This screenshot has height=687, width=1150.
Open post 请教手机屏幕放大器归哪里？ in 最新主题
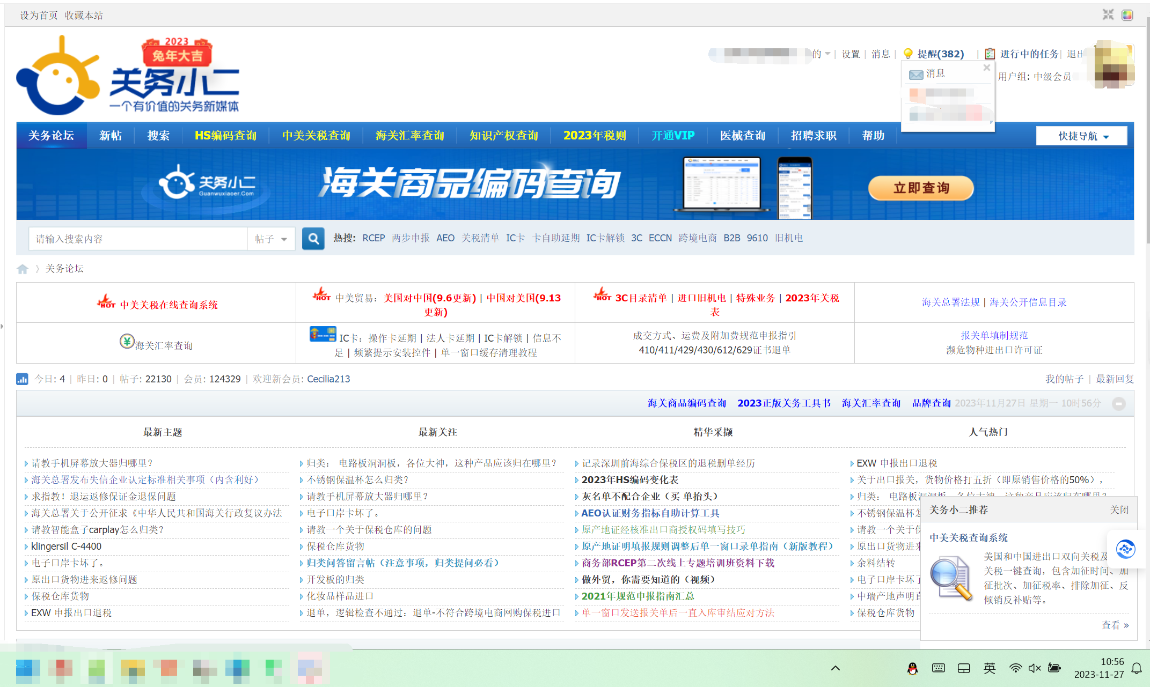click(x=92, y=463)
